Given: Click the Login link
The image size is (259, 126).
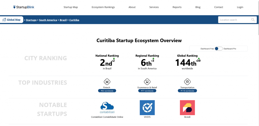Looking at the screenshot, I should [x=240, y=7].
